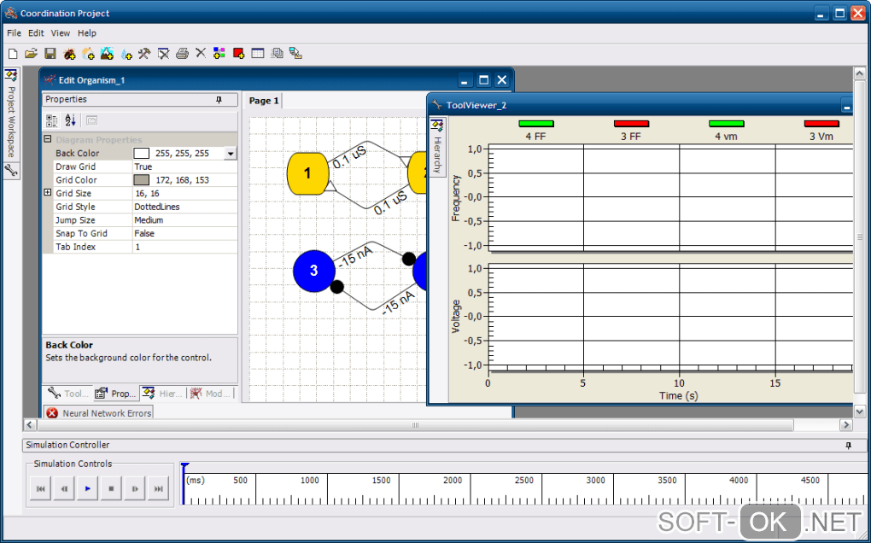The image size is (871, 543).
Task: Open the Back Color dropdown arrow
Action: (231, 153)
